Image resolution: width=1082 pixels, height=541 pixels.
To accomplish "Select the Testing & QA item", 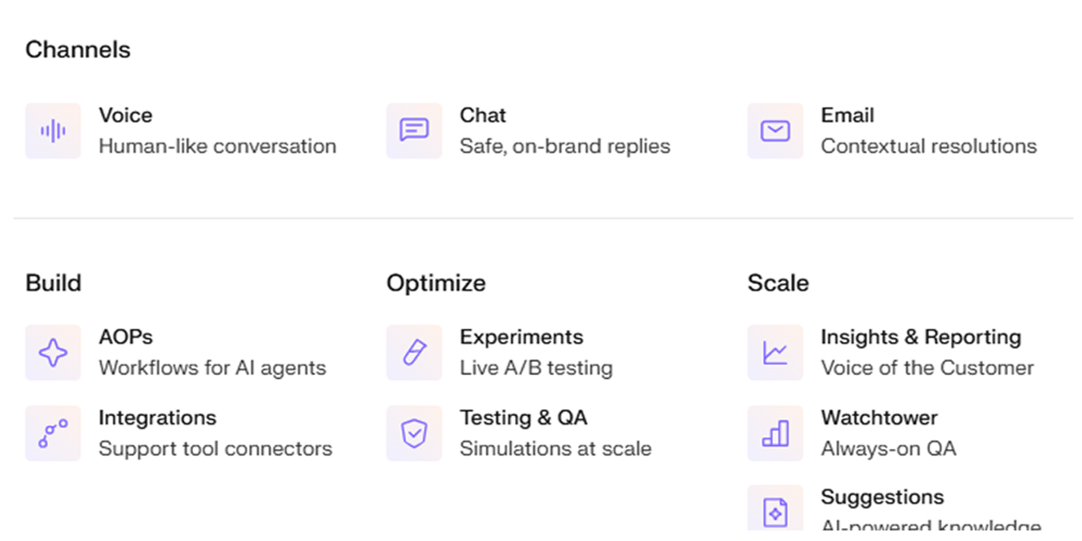I will click(x=524, y=418).
